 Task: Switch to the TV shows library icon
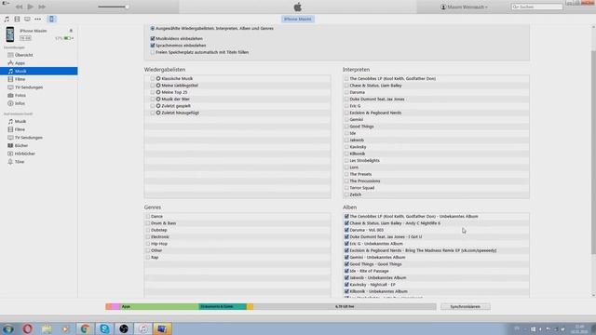27,19
